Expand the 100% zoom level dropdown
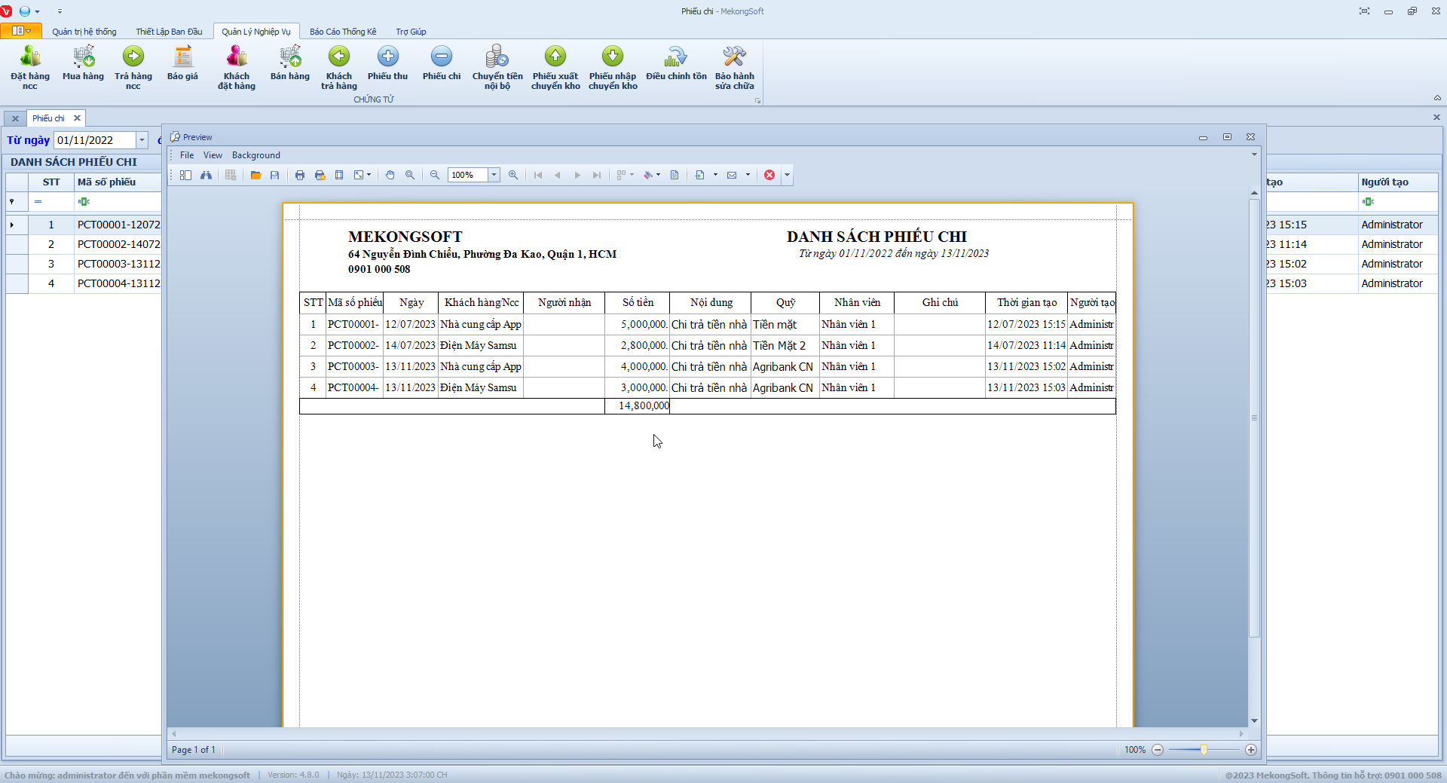 pyautogui.click(x=494, y=175)
